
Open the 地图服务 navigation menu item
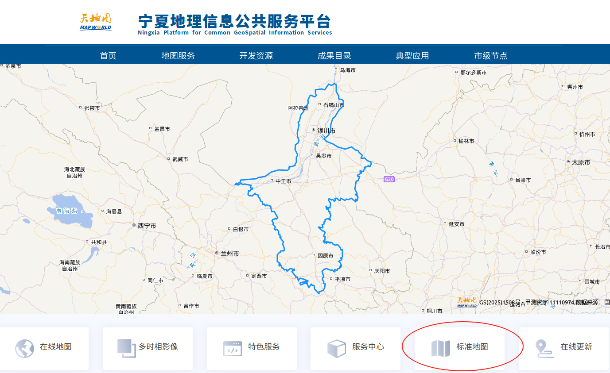(178, 56)
